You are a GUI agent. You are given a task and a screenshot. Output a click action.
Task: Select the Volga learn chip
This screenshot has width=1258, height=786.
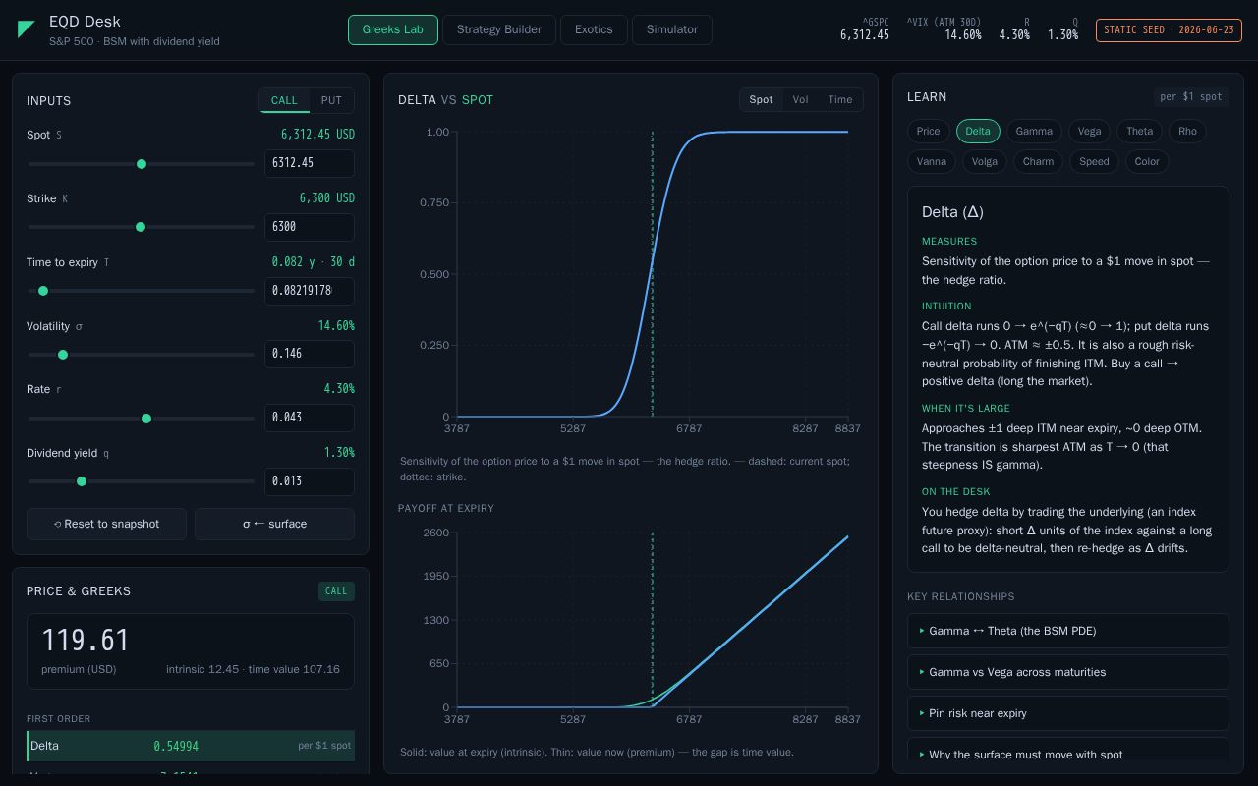984,161
